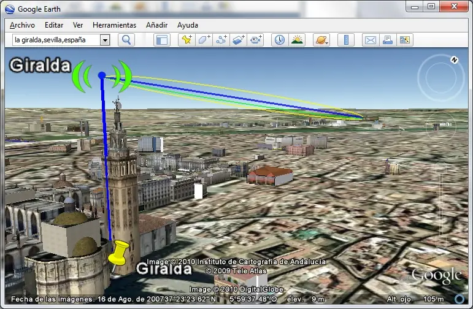Screen dimensions: 473x309
Task: Open the Ver menu
Action: [78, 25]
